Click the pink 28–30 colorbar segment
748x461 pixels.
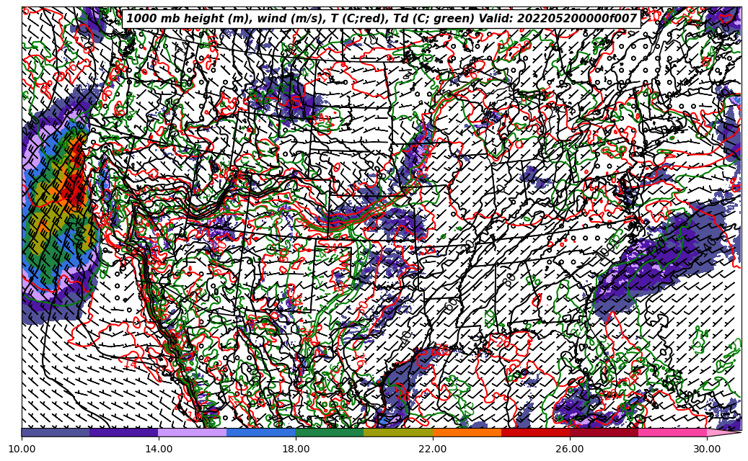[672, 432]
